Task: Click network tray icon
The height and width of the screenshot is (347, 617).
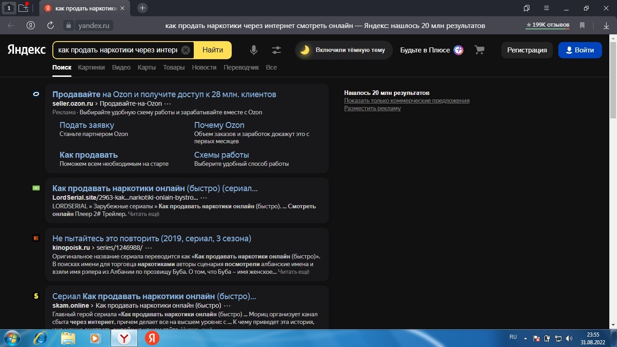Action: [x=558, y=338]
